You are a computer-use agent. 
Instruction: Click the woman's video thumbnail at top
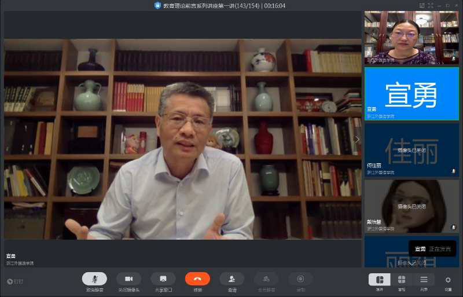411,37
